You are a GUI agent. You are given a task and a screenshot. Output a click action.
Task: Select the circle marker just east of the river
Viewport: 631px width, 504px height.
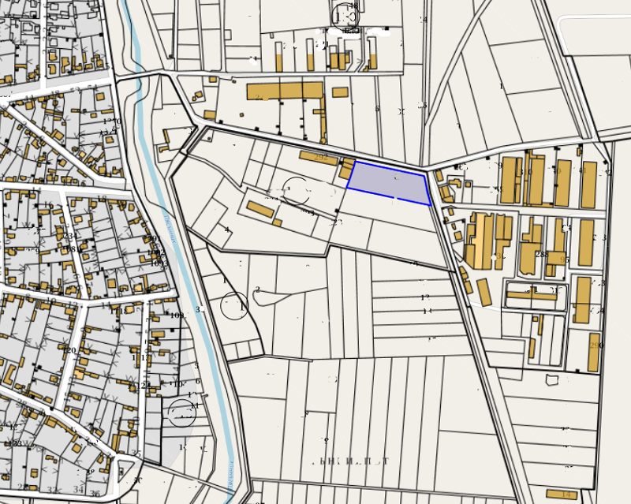click(234, 305)
